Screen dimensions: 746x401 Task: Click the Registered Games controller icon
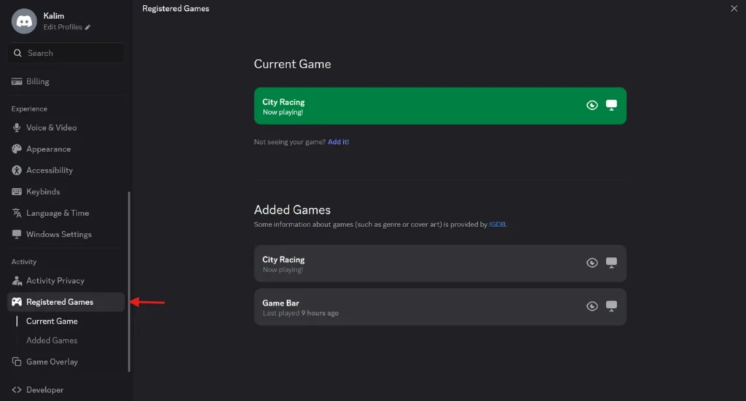coord(17,302)
